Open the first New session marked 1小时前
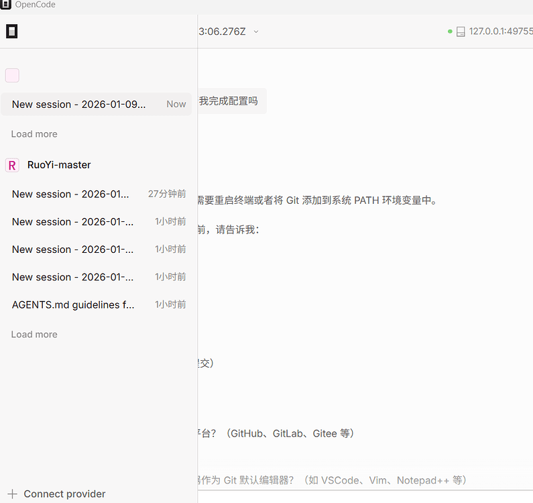533x503 pixels. point(96,222)
